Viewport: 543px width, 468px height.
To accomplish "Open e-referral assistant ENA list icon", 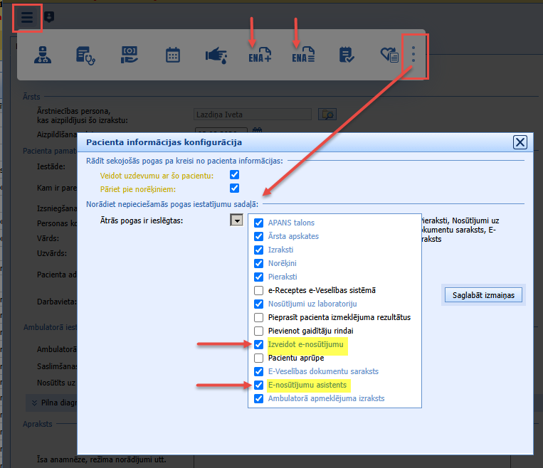I will pyautogui.click(x=303, y=55).
